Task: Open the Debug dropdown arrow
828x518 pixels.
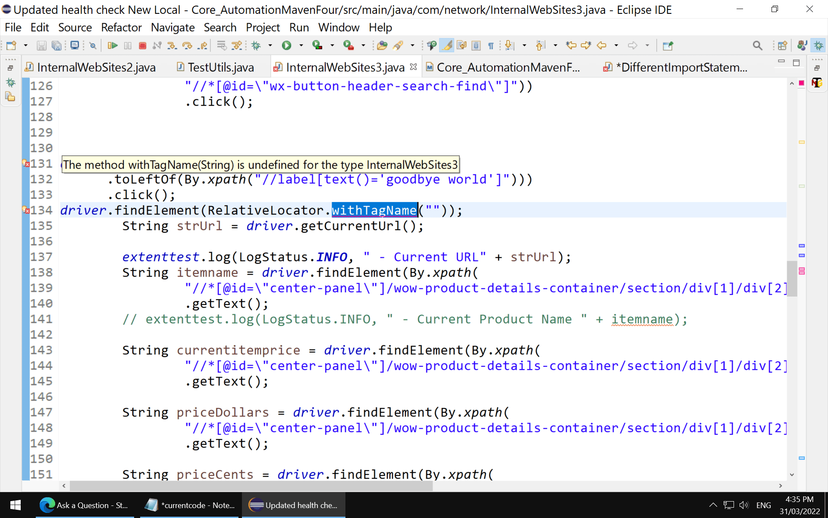Action: [270, 45]
